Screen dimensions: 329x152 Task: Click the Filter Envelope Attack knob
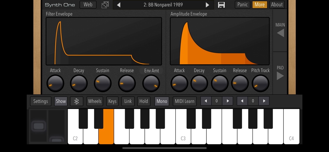coord(55,83)
